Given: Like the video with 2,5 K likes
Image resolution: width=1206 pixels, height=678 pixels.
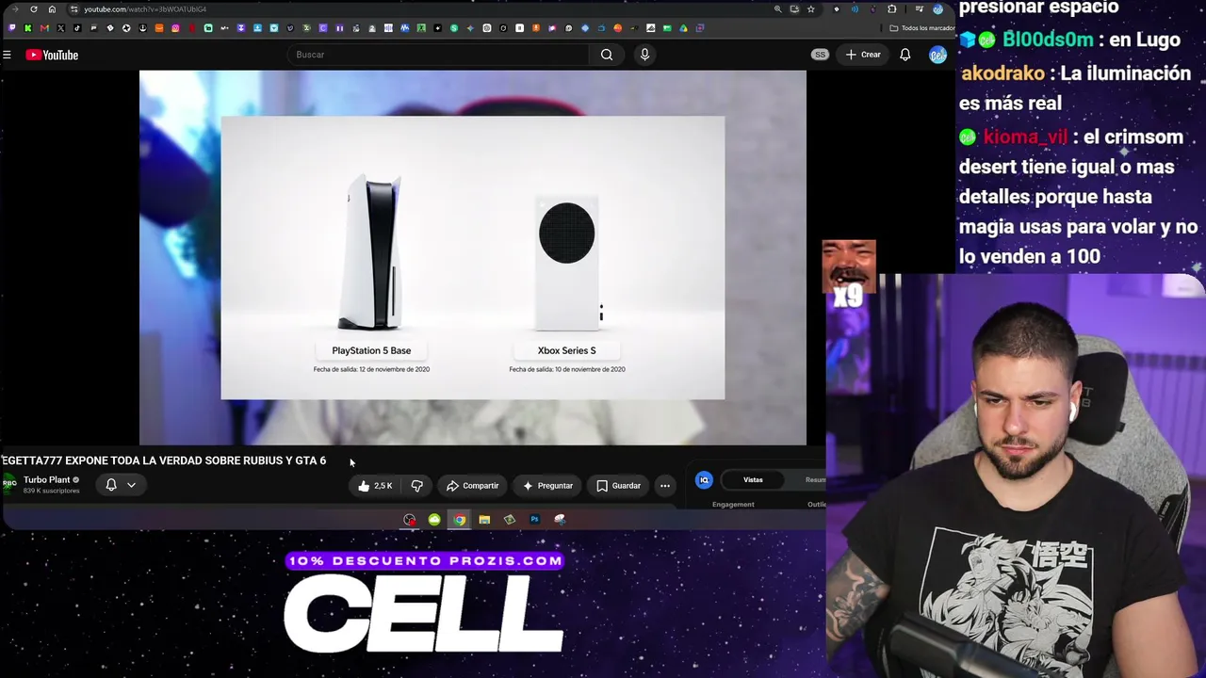Looking at the screenshot, I should 374,486.
